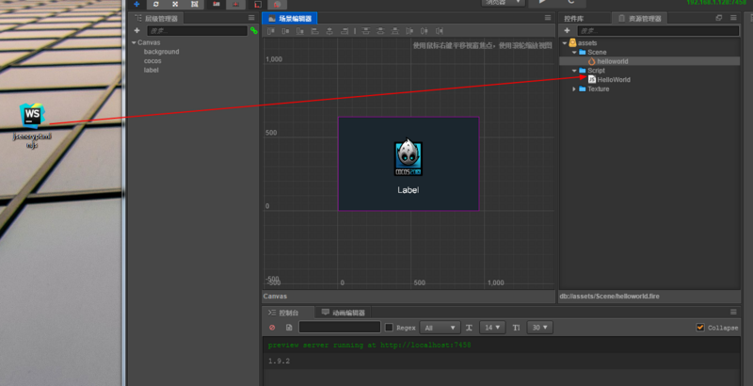Open the line height 30 dropdown
753x386 pixels.
coord(539,328)
